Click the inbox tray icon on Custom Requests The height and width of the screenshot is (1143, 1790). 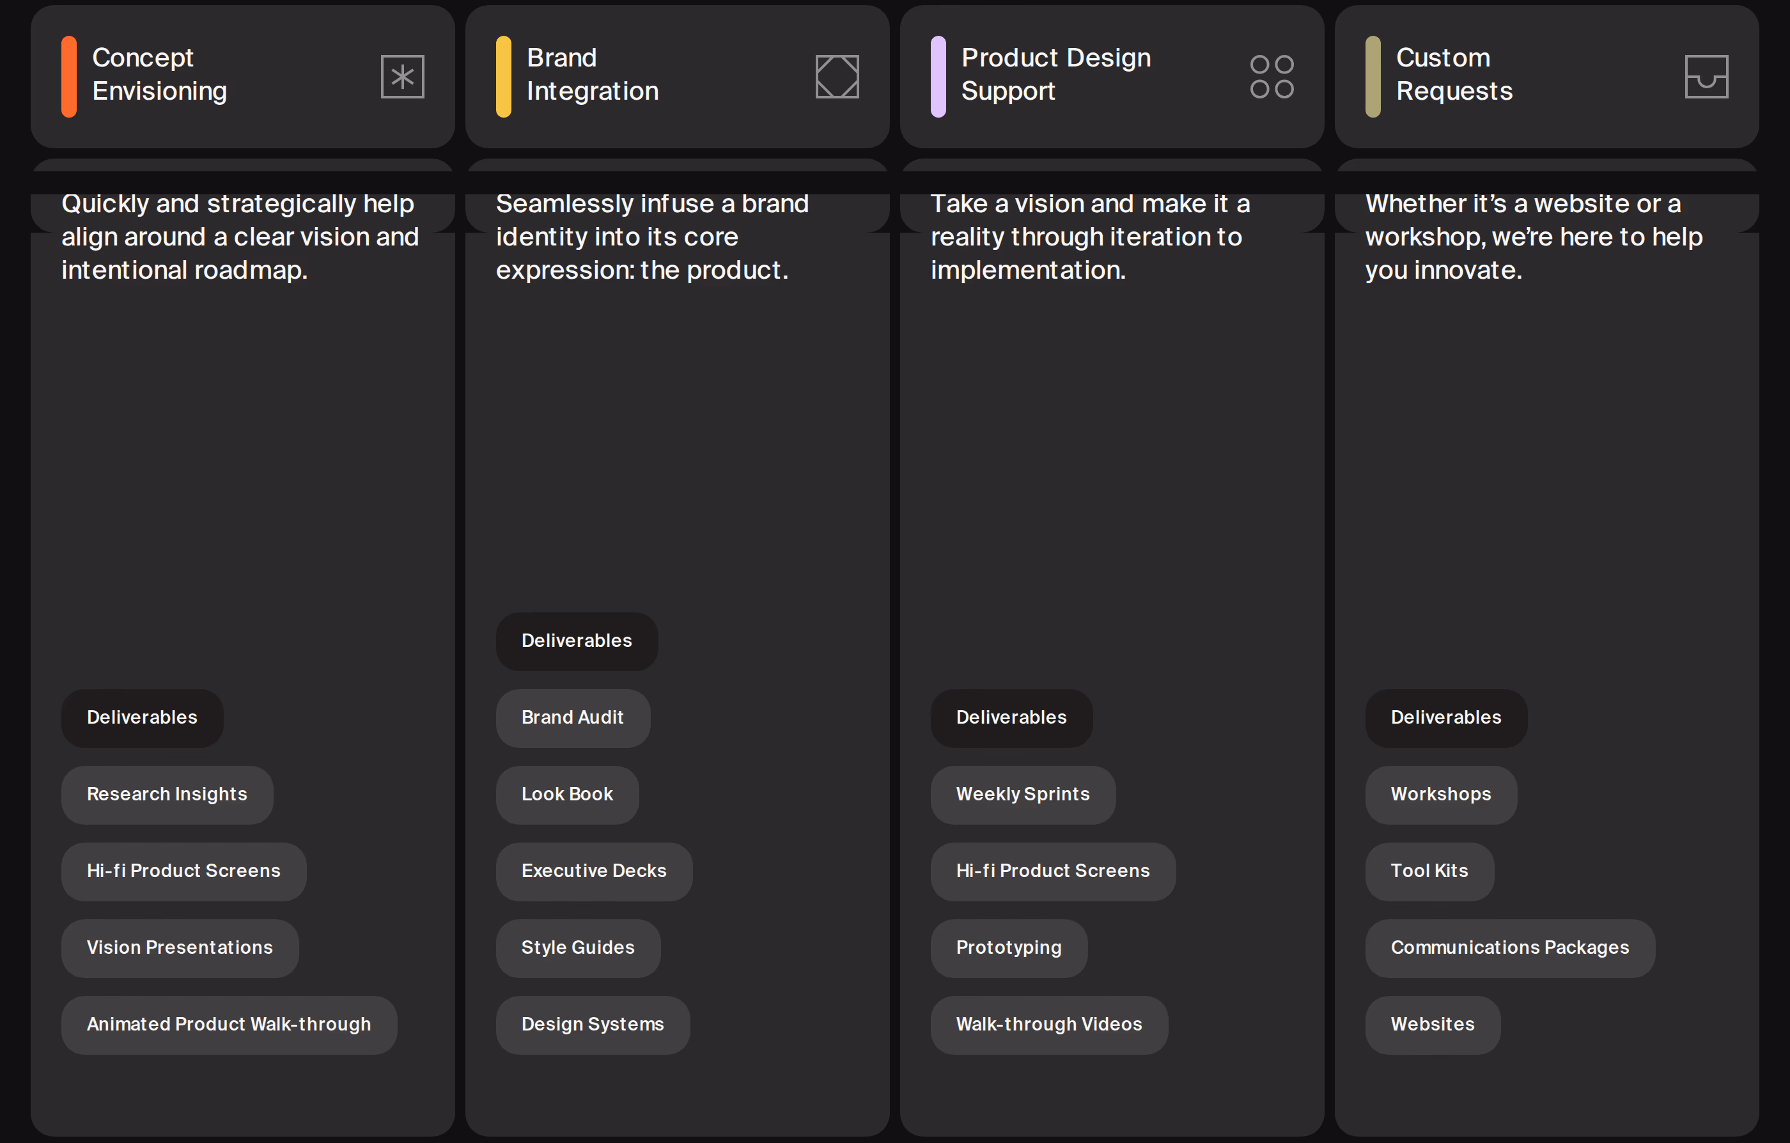tap(1707, 77)
